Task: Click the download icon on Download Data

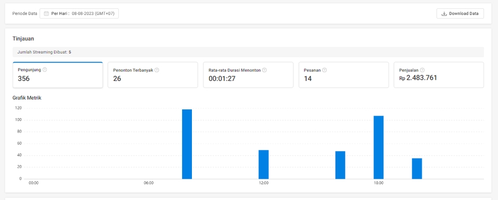Action: pyautogui.click(x=444, y=13)
